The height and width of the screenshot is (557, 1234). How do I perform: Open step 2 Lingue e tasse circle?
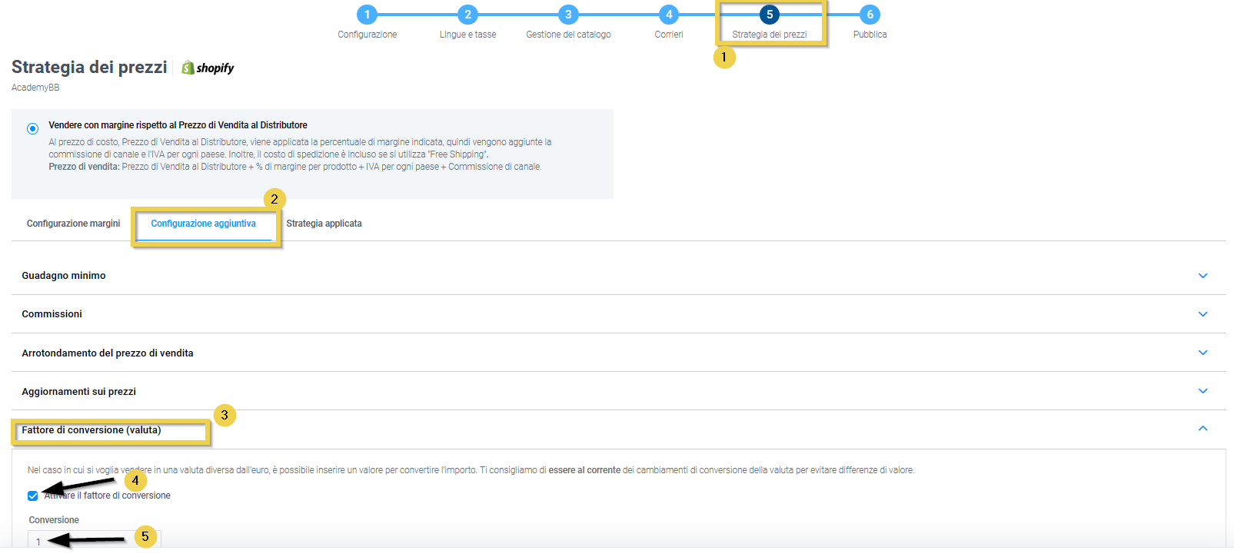[467, 15]
